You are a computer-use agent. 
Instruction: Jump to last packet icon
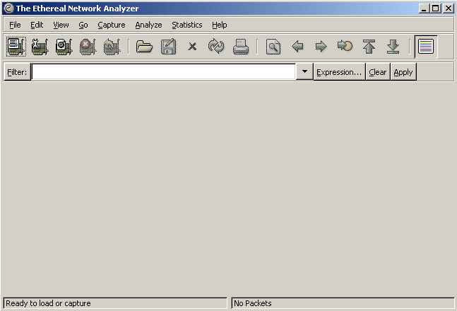click(393, 47)
